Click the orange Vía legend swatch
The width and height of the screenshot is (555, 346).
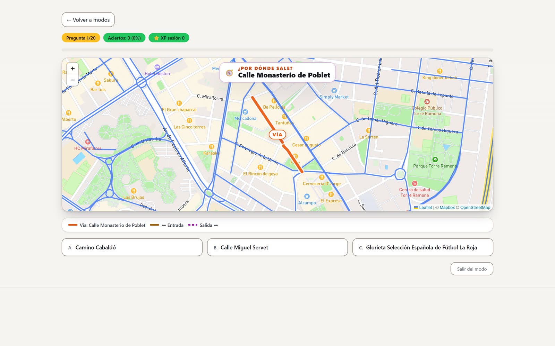(73, 225)
